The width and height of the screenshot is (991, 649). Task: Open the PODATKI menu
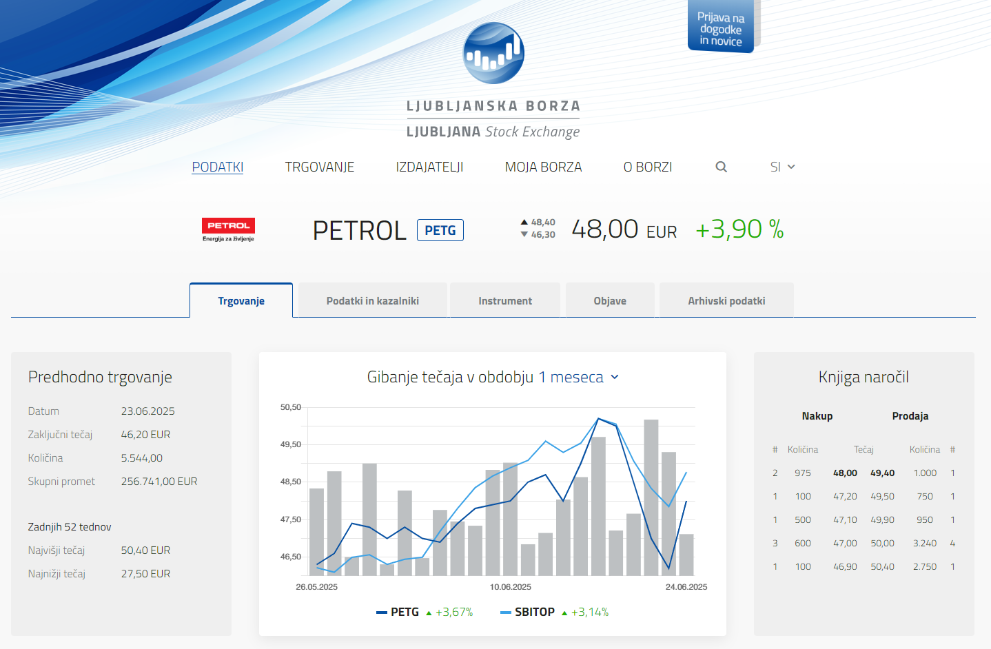218,167
